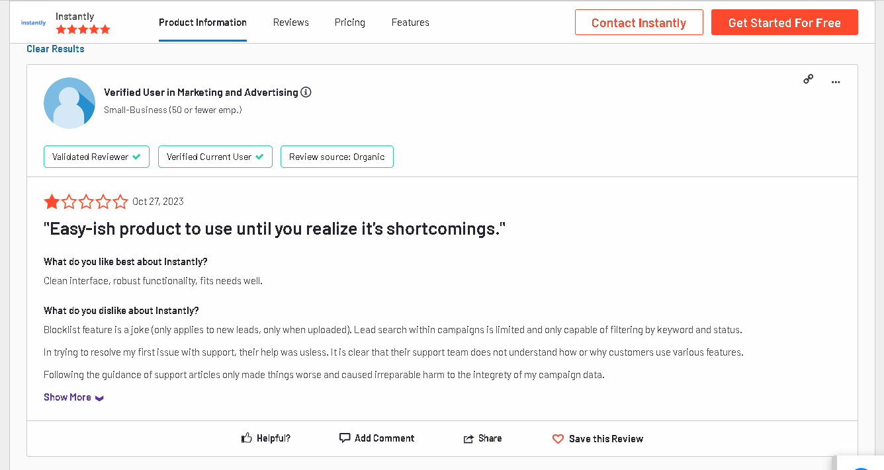Mark the review as Helpful with thumbs-up
This screenshot has height=470, width=884.
coord(246,437)
